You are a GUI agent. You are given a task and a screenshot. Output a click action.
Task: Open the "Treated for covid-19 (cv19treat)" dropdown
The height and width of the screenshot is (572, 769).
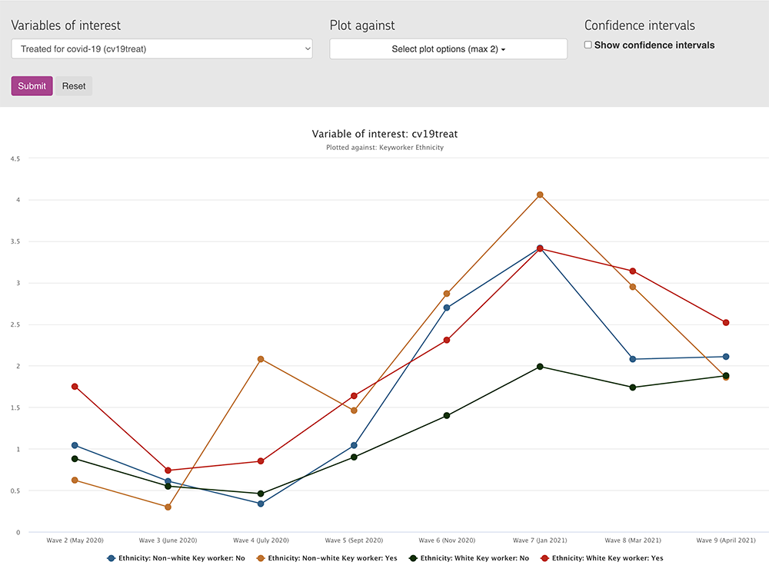click(x=161, y=48)
